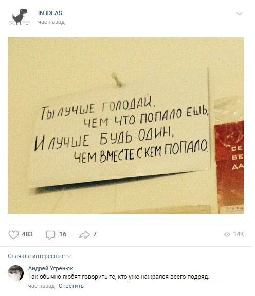Open the Сначала интересные sorting dropdown
The image size is (255, 296).
40,256
